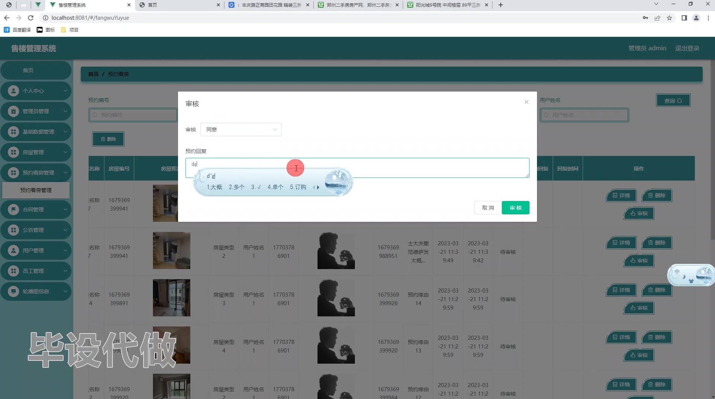Collapse the 预约看房管理 parent menu
This screenshot has width=715, height=399.
pyautogui.click(x=36, y=173)
